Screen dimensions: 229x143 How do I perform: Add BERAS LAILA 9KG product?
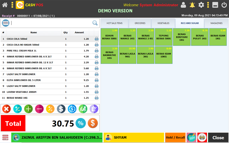128,55
